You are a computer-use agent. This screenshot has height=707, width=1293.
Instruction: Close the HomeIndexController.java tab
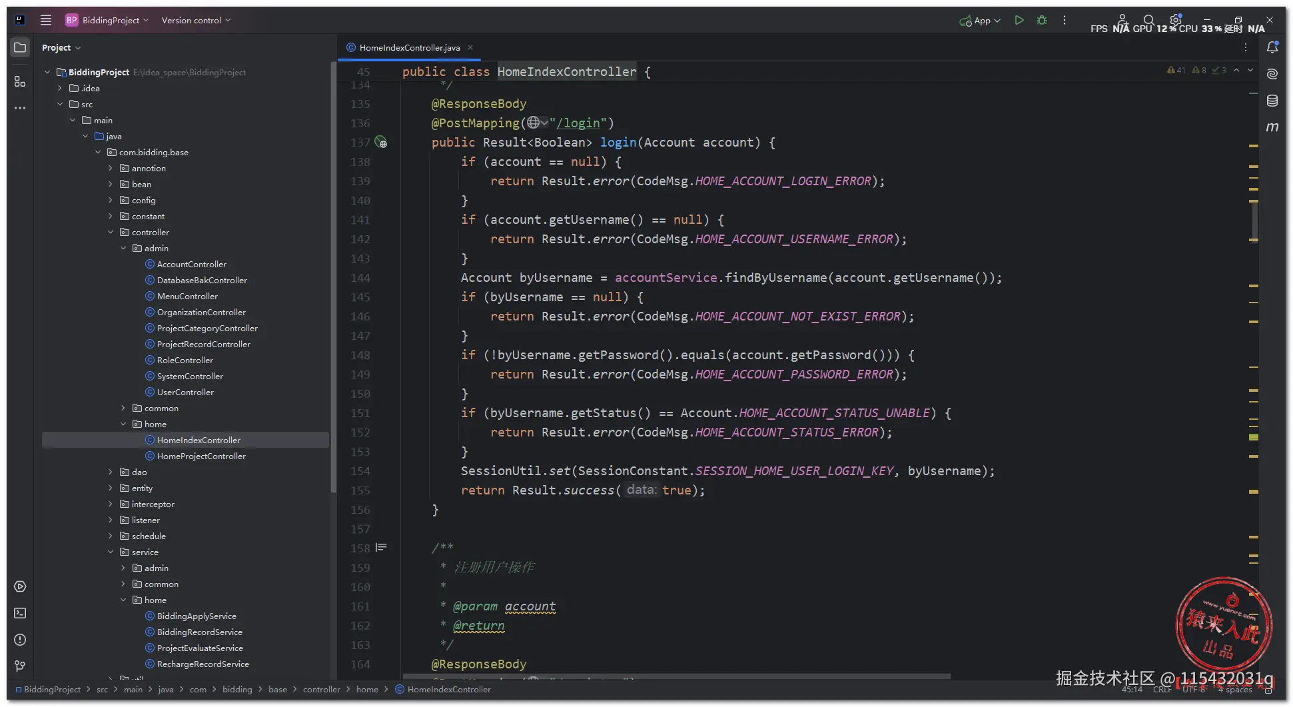point(470,47)
